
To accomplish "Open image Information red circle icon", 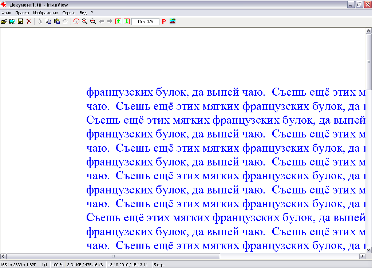I will 76,22.
